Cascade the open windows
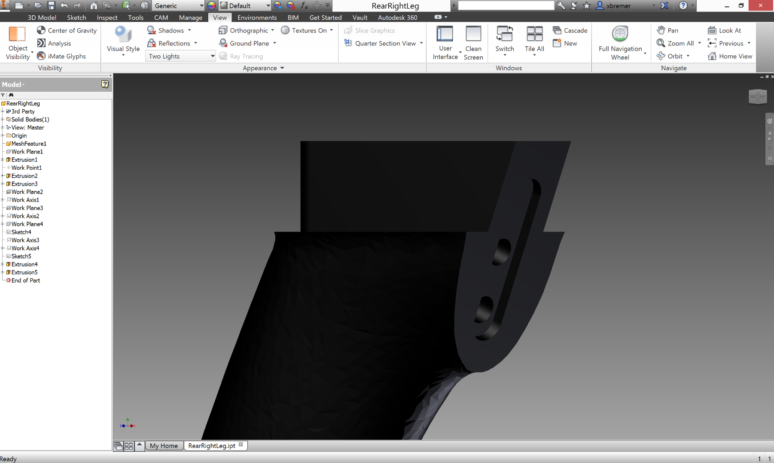Screen dimensions: 774x463 tap(570, 30)
